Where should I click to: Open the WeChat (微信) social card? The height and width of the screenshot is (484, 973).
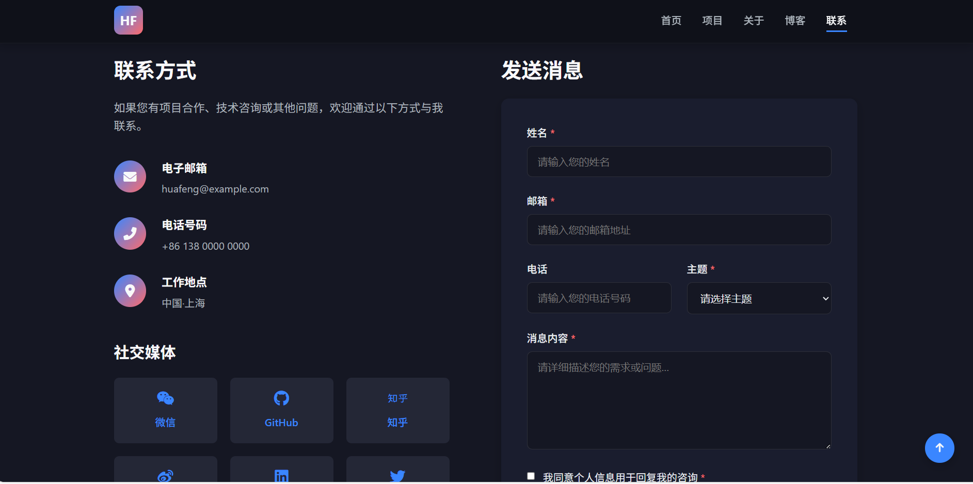(x=165, y=410)
